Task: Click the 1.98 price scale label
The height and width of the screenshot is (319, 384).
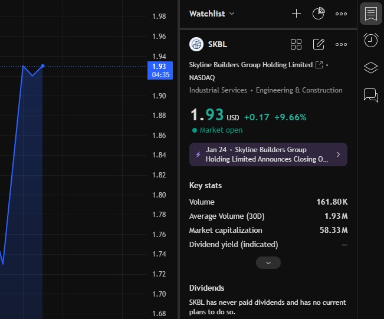Action: [x=159, y=17]
